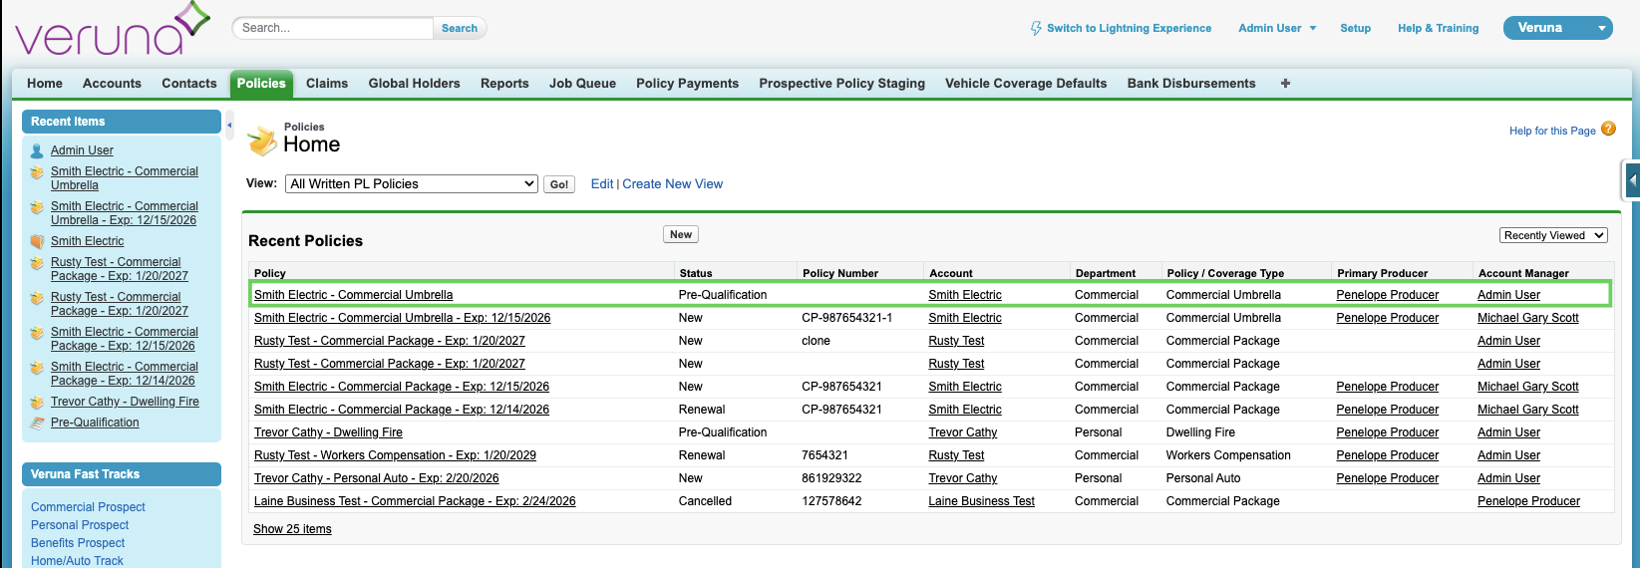Click Trevor Cathy - Dwelling Fire in table
The image size is (1640, 568).
pos(328,432)
